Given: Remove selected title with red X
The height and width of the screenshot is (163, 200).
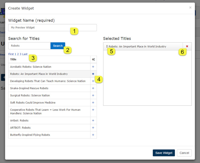Looking at the screenshot, I should (x=187, y=46).
